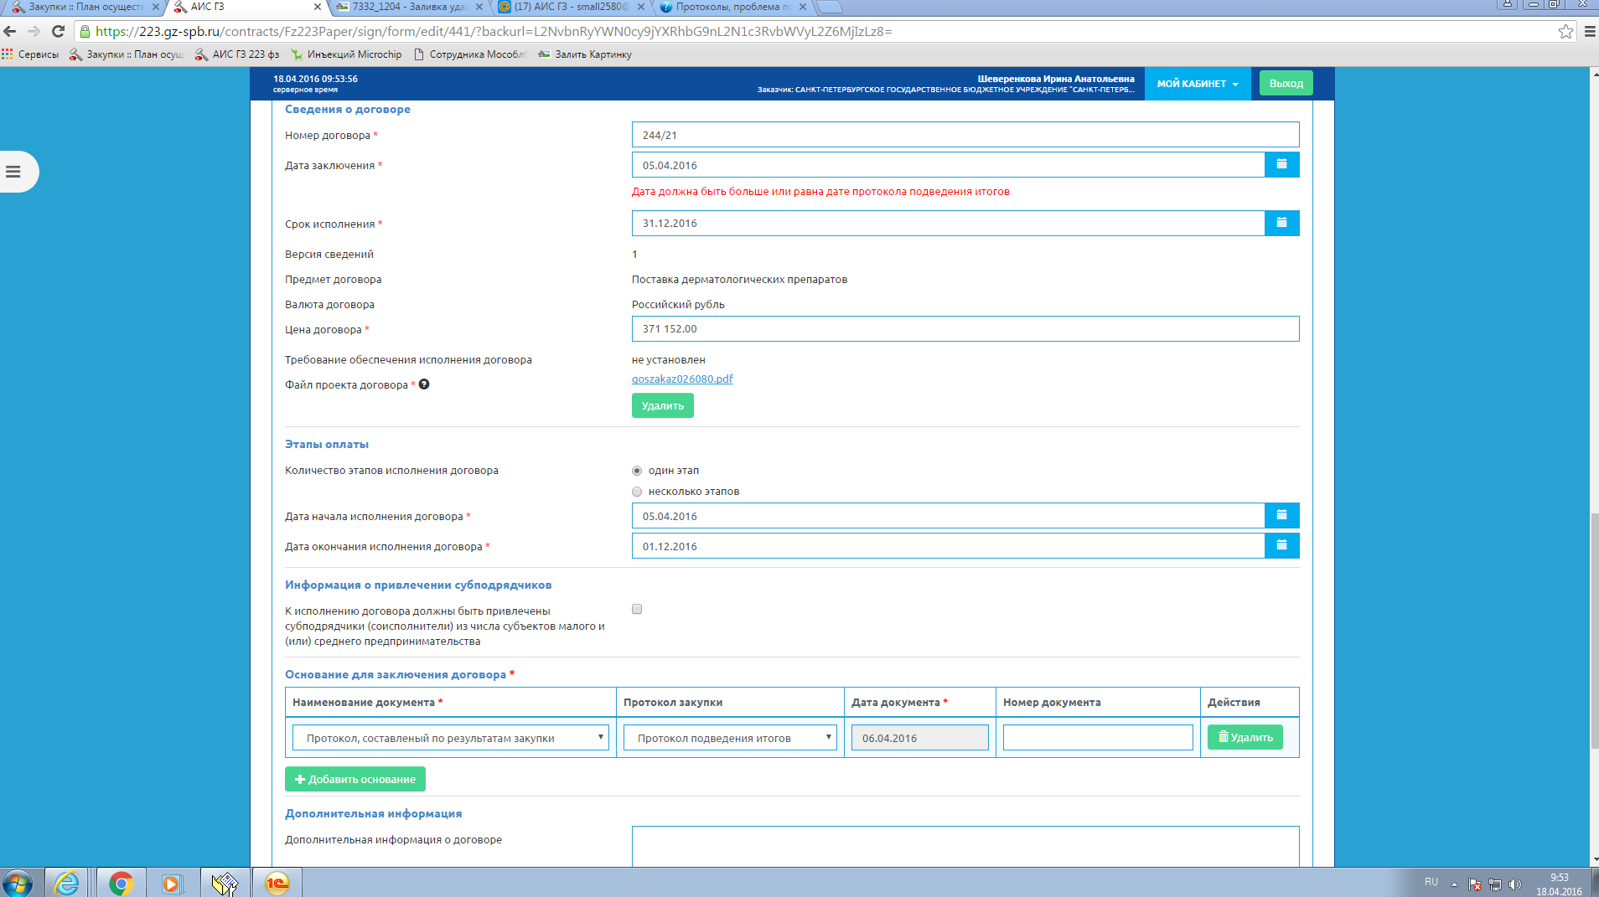1599x897 pixels.
Task: Click the Цена договора input field
Action: 965,329
